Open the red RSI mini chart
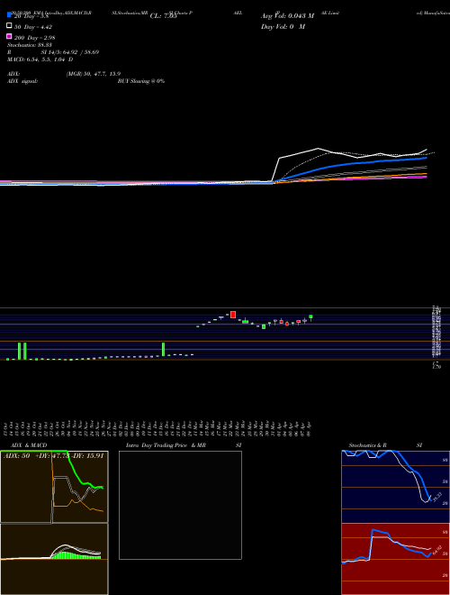This screenshot has width=450, height=595. 395,559
